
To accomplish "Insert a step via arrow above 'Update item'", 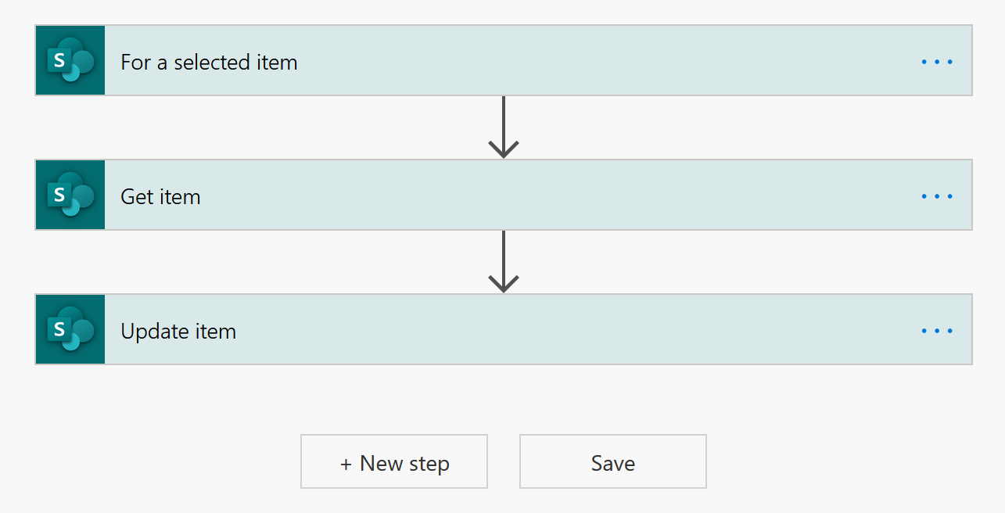I will 504,262.
